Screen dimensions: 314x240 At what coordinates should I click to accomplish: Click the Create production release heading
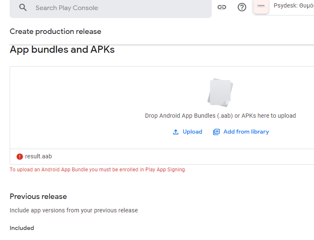click(x=55, y=31)
